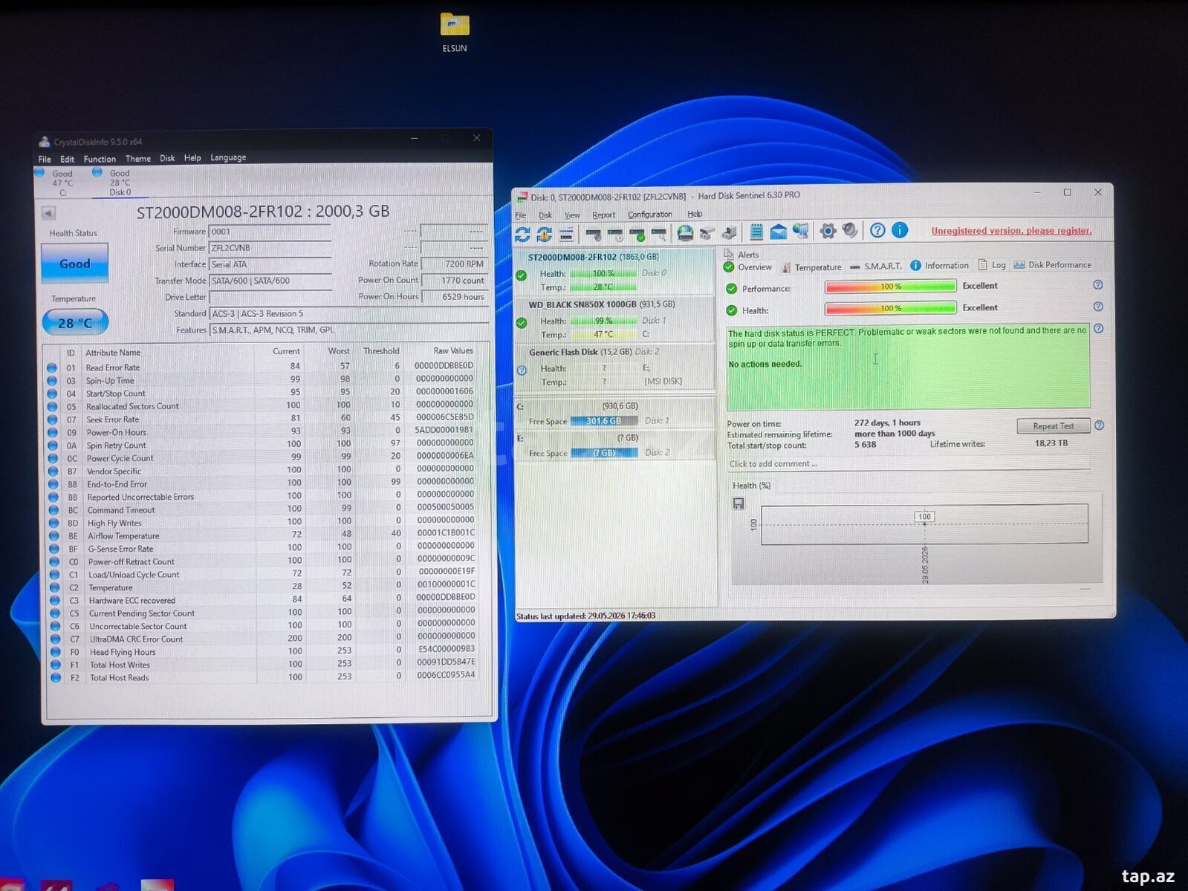Click the network monitor icon in Hard Disk Sentinel toolbar
Image resolution: width=1188 pixels, height=891 pixels.
click(800, 231)
